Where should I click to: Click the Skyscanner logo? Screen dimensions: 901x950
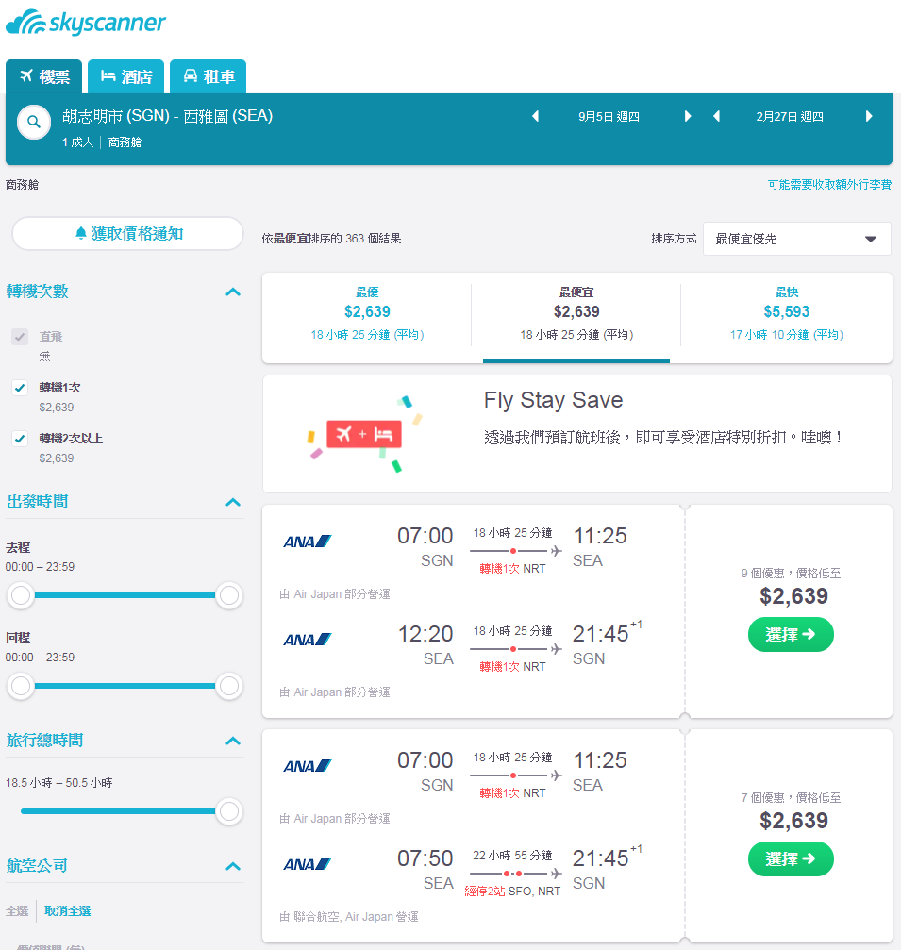[x=86, y=23]
